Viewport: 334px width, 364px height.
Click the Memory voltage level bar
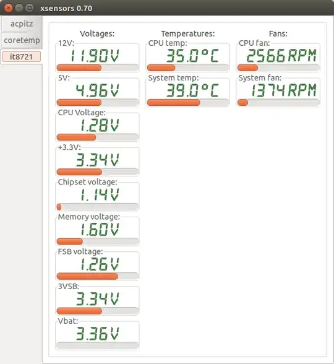point(98,241)
